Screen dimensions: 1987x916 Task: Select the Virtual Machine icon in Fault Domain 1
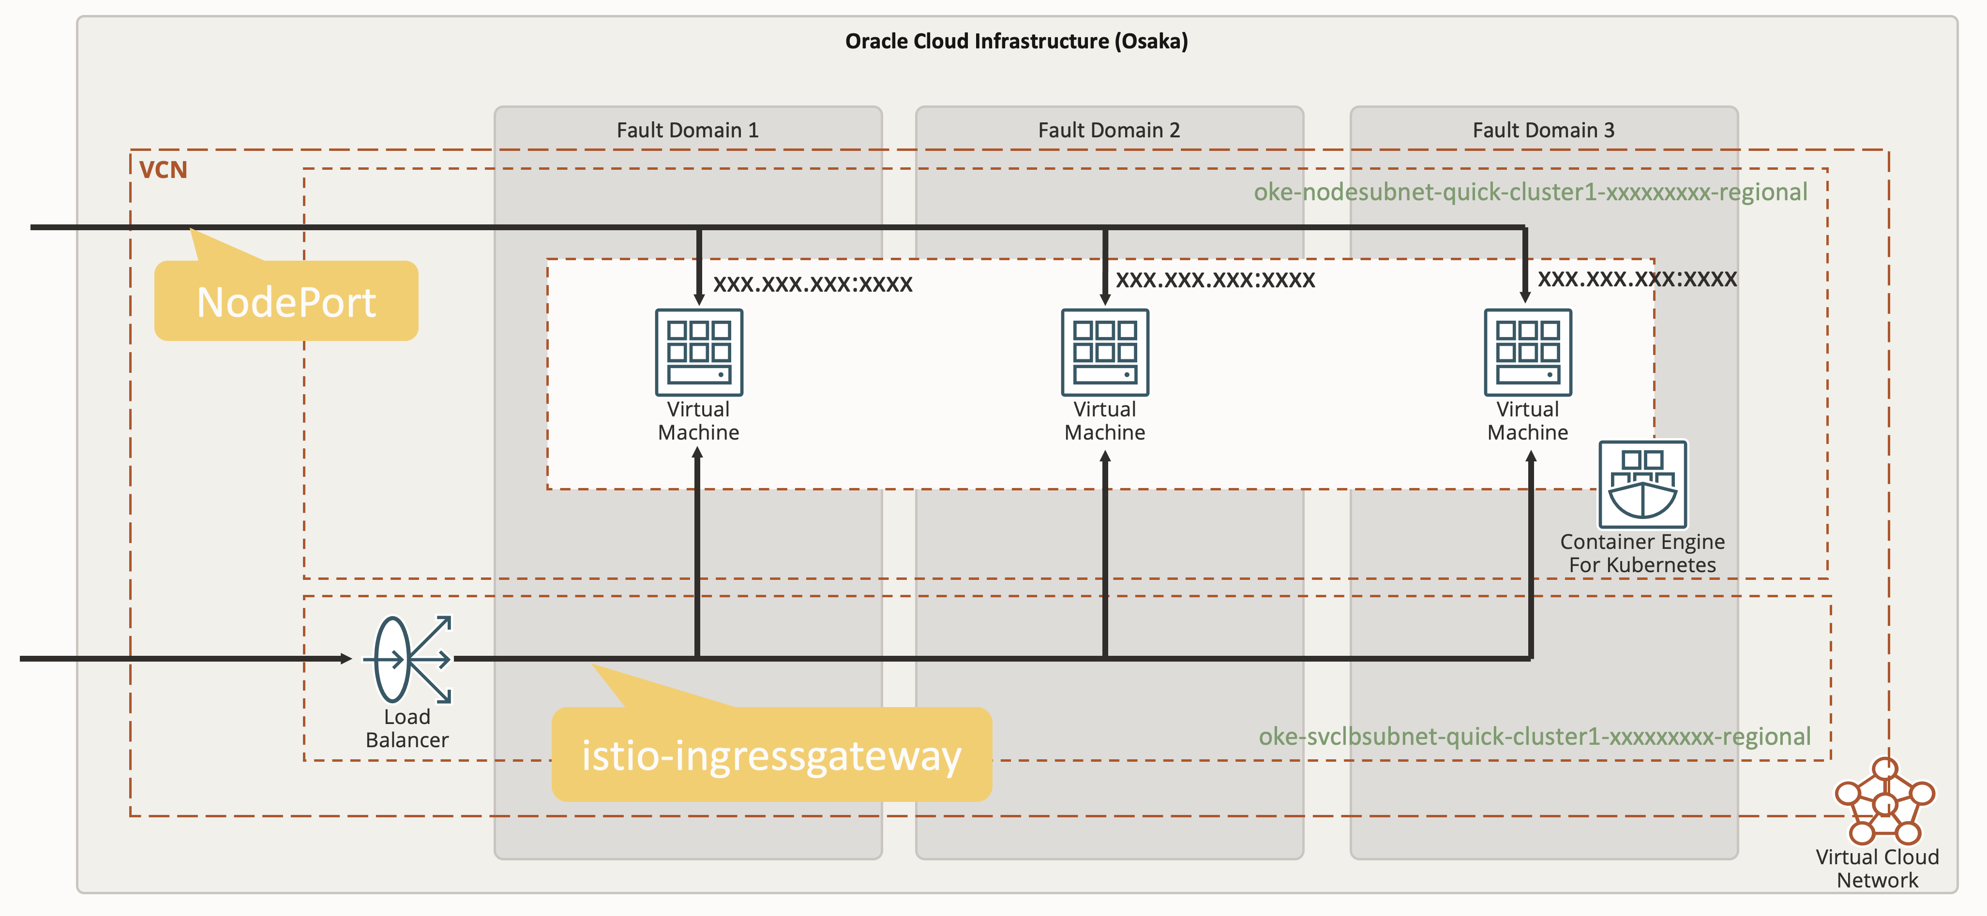pyautogui.click(x=698, y=353)
